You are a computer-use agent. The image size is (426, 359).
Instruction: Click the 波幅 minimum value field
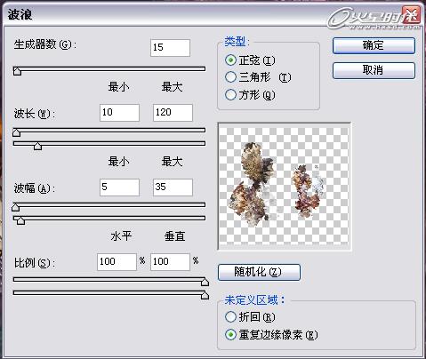click(x=119, y=187)
